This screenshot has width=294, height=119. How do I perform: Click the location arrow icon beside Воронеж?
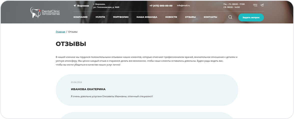coord(75,6)
